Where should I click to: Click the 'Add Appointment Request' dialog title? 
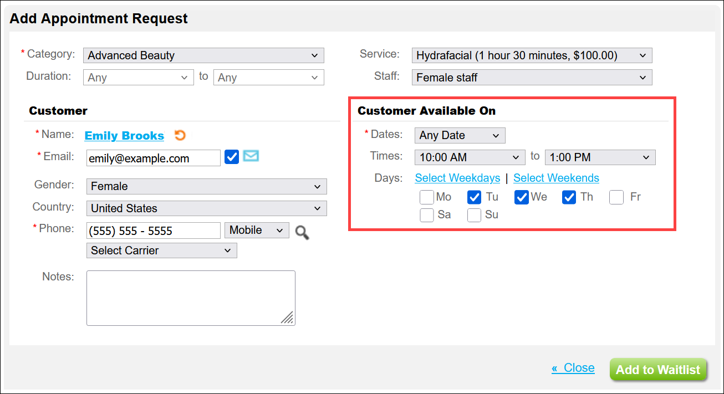(x=99, y=18)
